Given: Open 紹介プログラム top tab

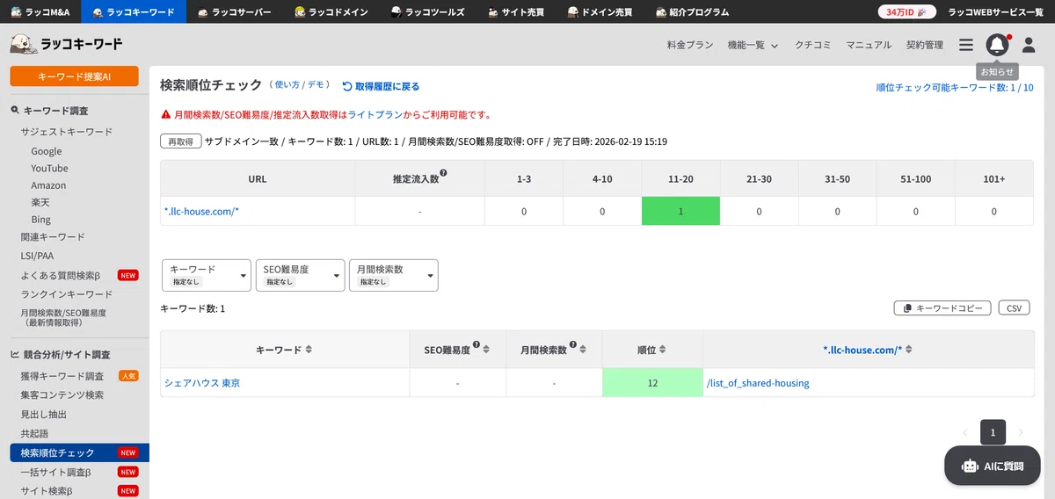Looking at the screenshot, I should [x=692, y=12].
